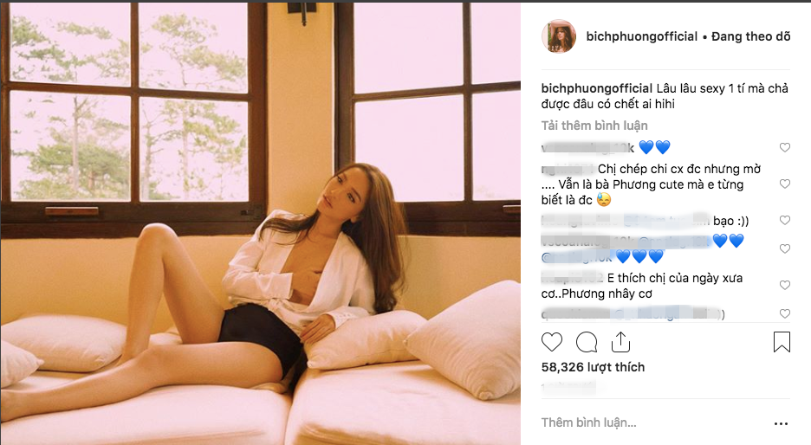Image resolution: width=811 pixels, height=445 pixels.
Task: View the '58,326 lượt thích' likes list
Action: (593, 367)
